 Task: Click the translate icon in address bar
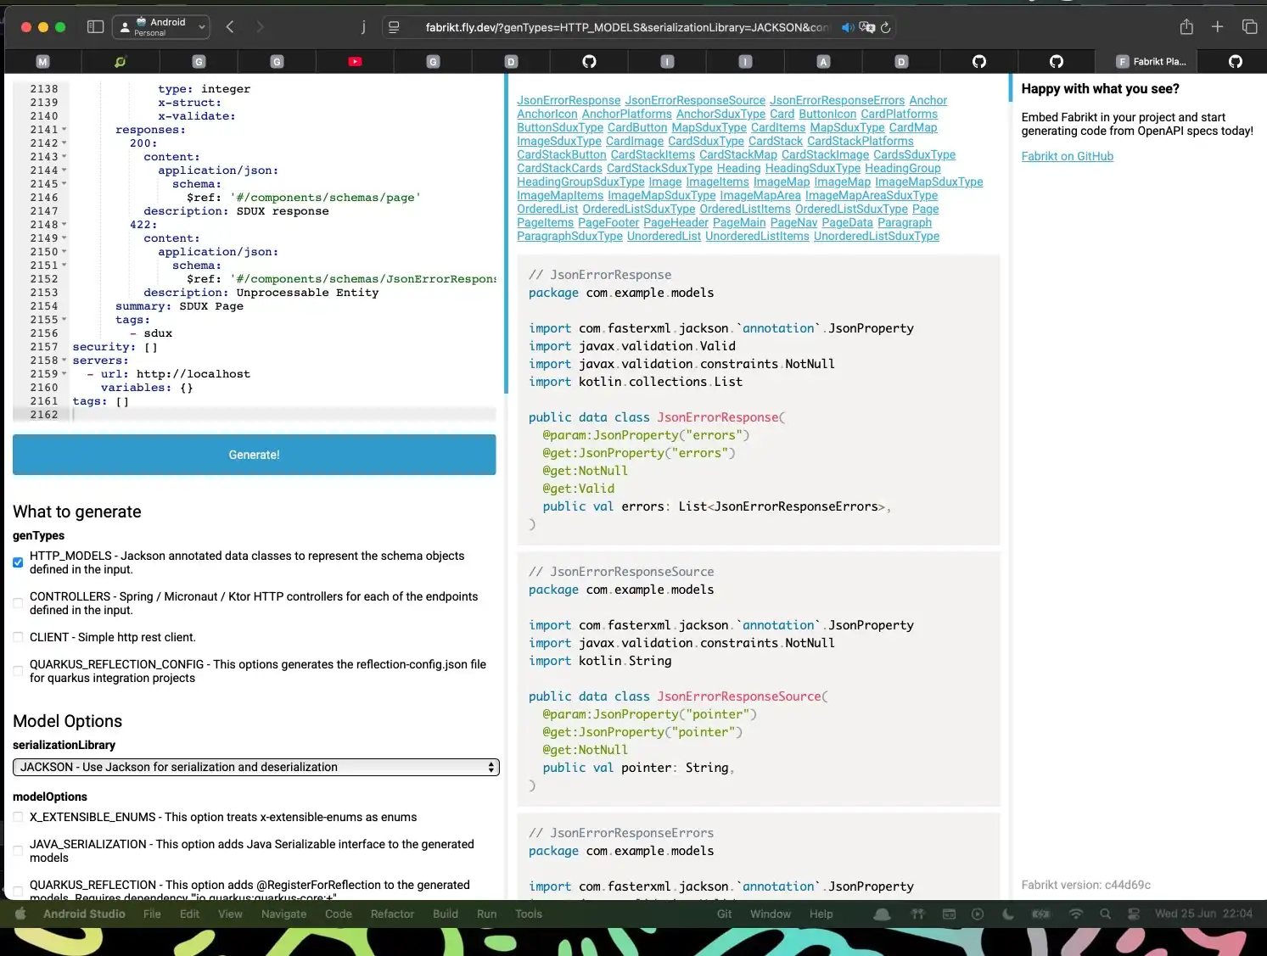[866, 28]
